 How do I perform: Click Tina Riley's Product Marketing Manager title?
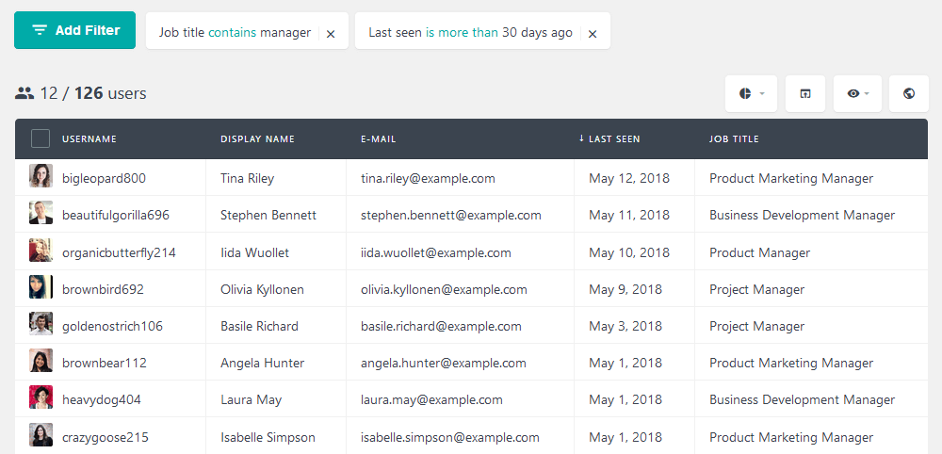pyautogui.click(x=791, y=178)
